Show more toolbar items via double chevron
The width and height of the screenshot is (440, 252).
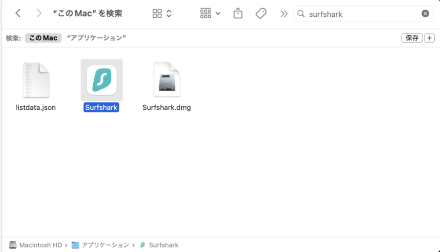284,14
